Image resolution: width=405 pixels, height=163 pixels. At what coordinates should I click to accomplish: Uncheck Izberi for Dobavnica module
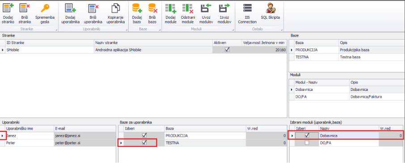(x=307, y=135)
